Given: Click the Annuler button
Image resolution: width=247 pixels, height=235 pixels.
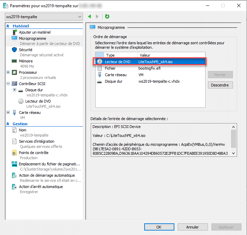Looking at the screenshot, I should tap(193, 227).
